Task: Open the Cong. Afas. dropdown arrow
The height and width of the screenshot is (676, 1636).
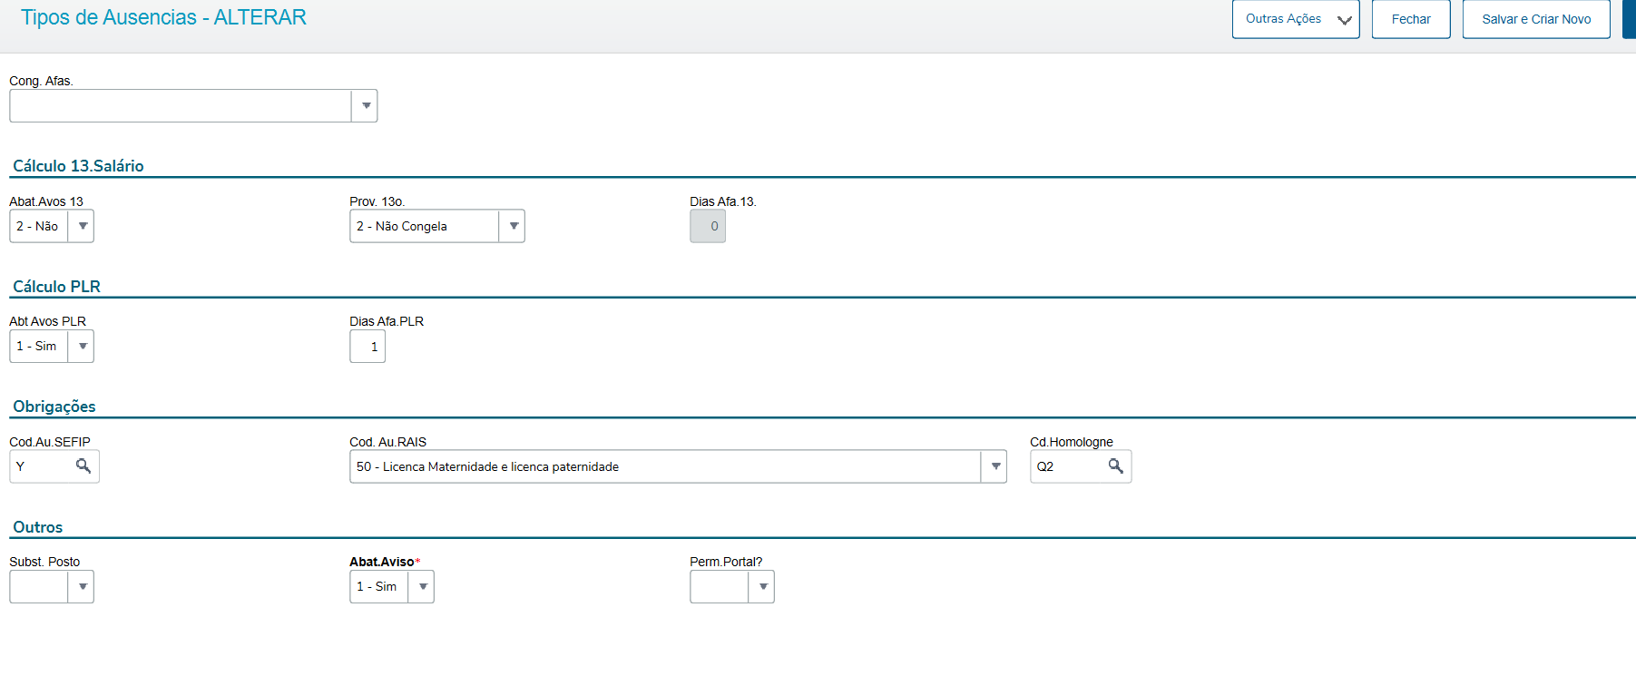Action: tap(365, 106)
